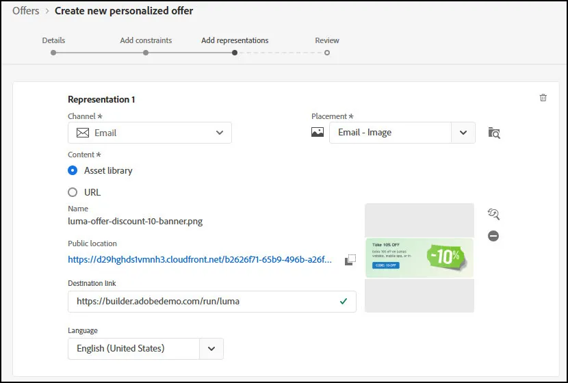Click the Add constraints progress dot
The width and height of the screenshot is (568, 383).
146,53
